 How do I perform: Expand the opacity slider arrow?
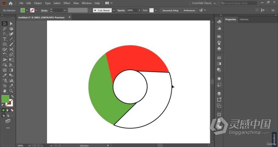[x=139, y=10]
